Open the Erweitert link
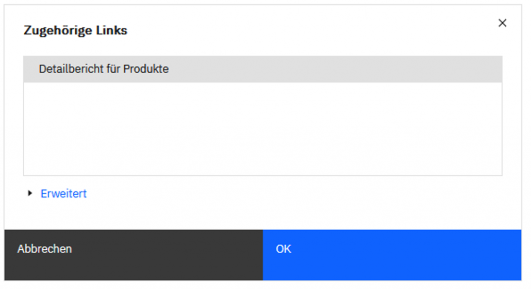The width and height of the screenshot is (531, 289). [x=63, y=194]
